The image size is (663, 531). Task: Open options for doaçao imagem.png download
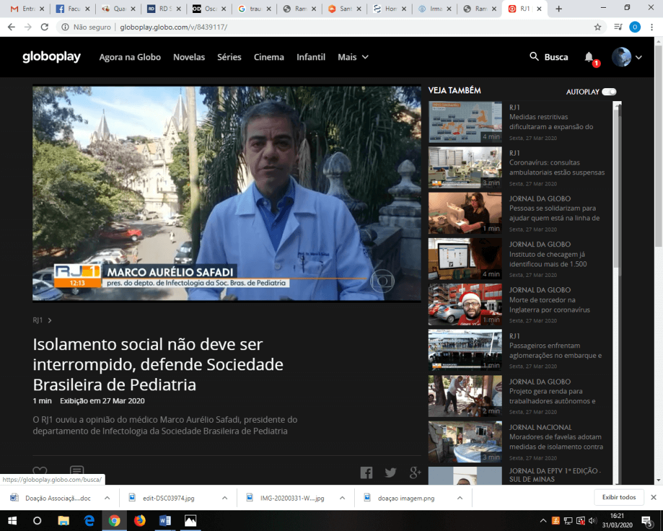(x=460, y=498)
